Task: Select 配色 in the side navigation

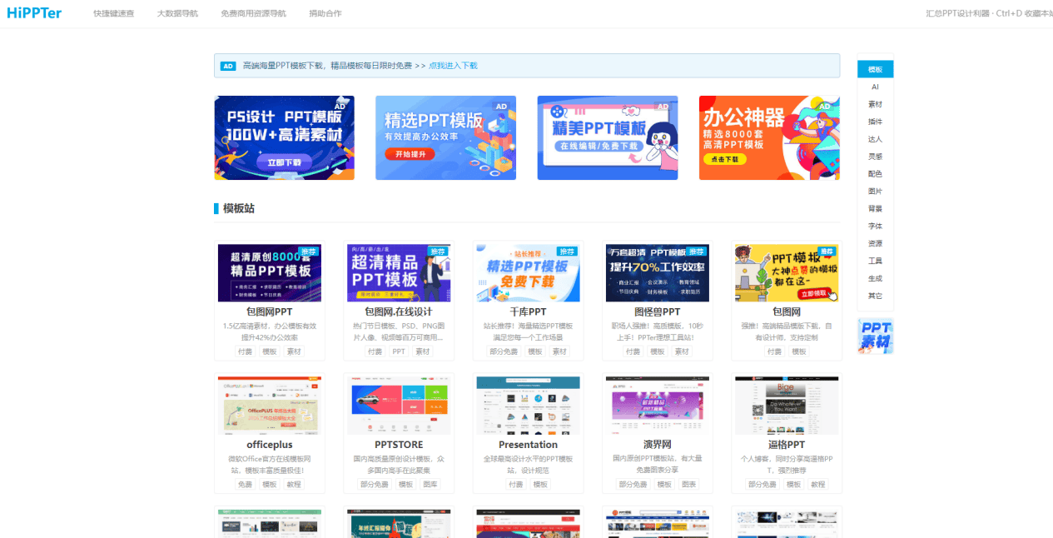Action: click(875, 174)
